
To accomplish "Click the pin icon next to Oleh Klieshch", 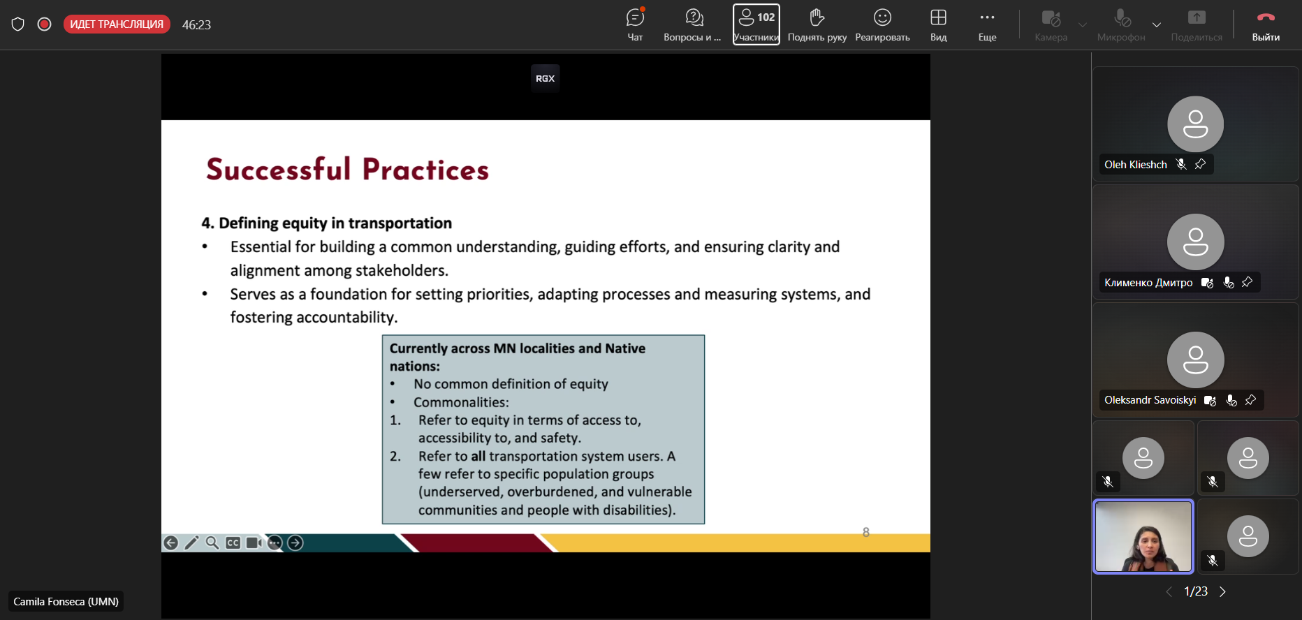I will click(x=1200, y=164).
